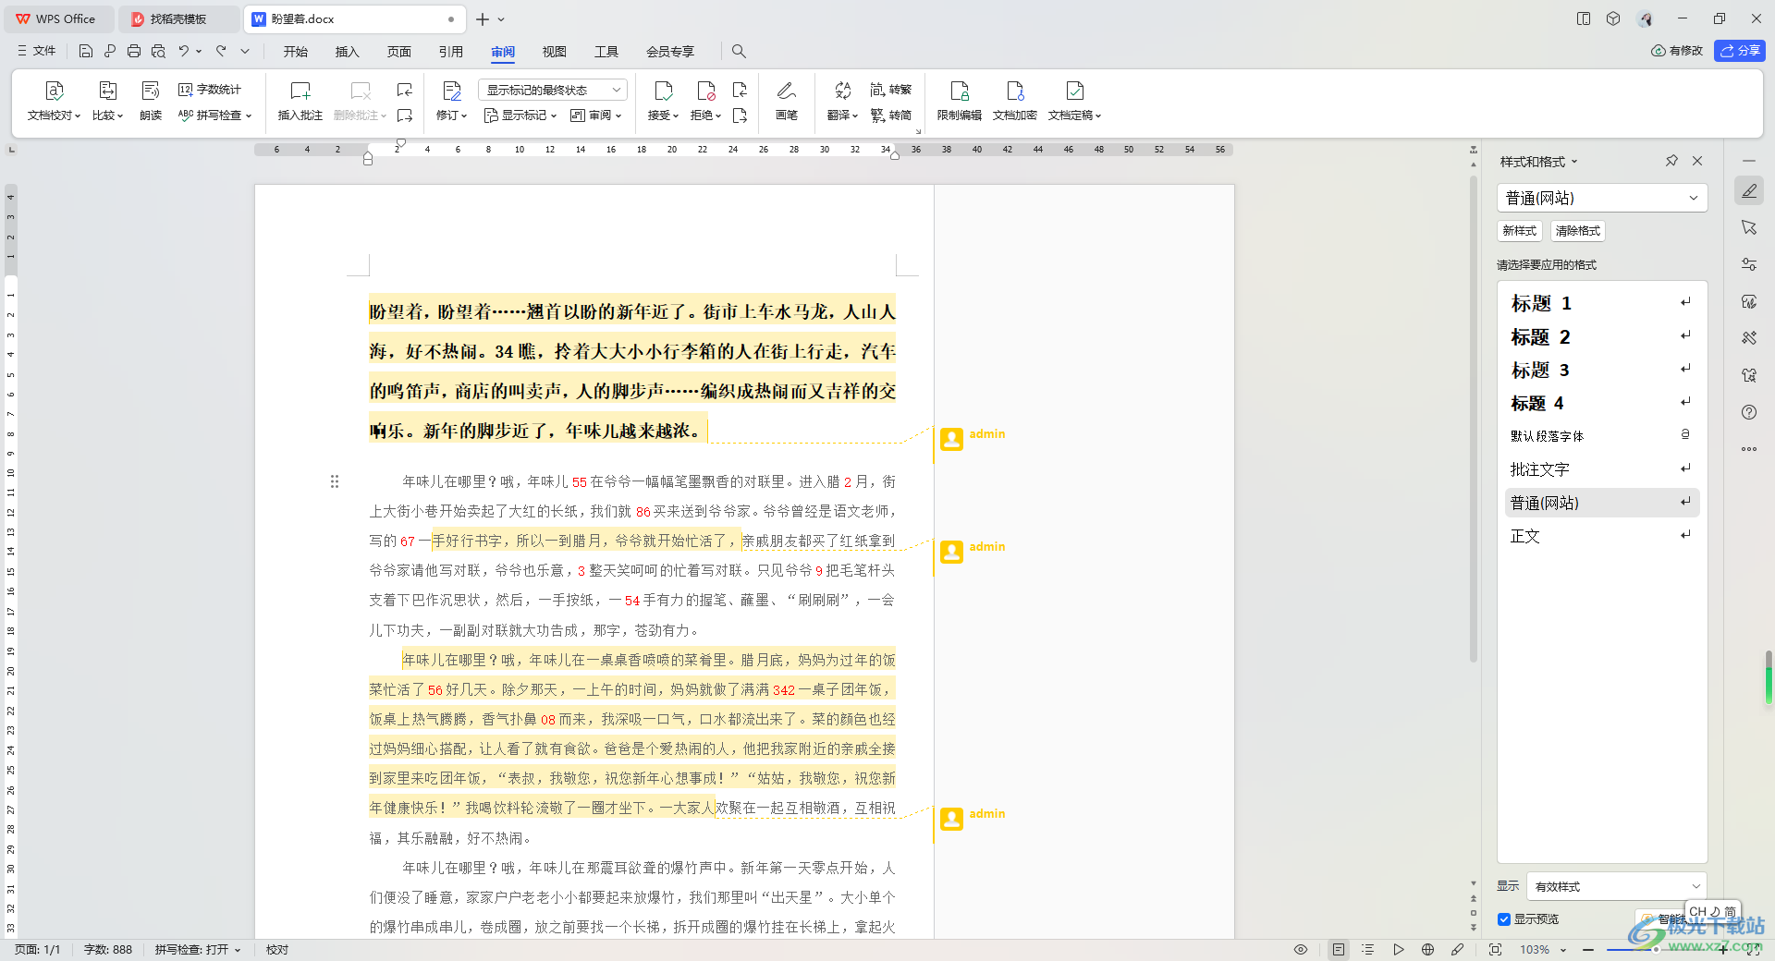
Task: Open 字数统计 word count
Action: [x=210, y=90]
